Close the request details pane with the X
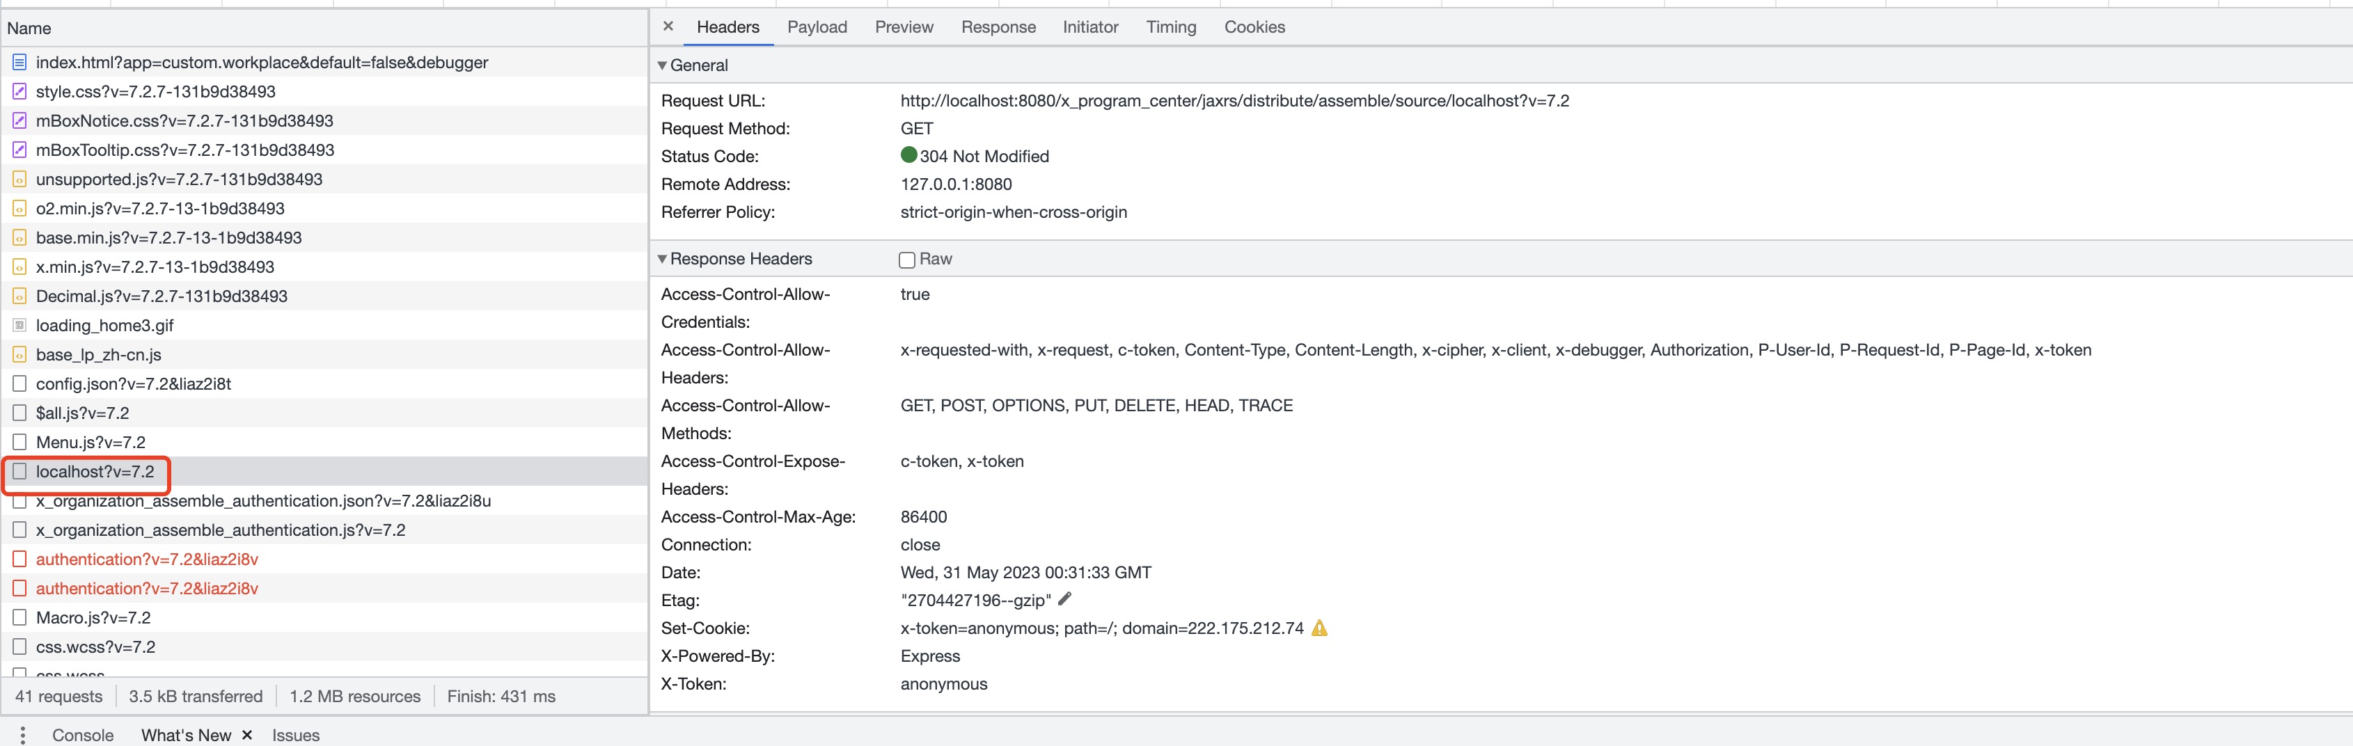The height and width of the screenshot is (746, 2353). pyautogui.click(x=668, y=26)
